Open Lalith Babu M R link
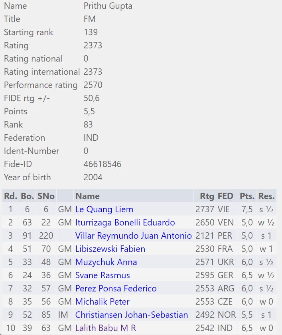282x335 pixels. point(106,328)
